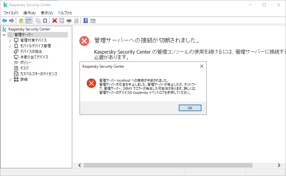This screenshot has width=286, height=176.
Task: Click the show/hide action pane icon
Action: (x=93, y=20)
